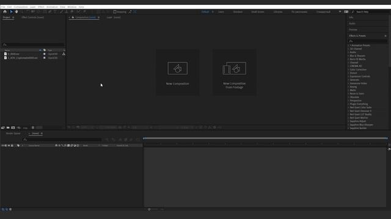Screen dimensions: 391x219
Task: Click the Project panel search field
Action: coord(33,44)
